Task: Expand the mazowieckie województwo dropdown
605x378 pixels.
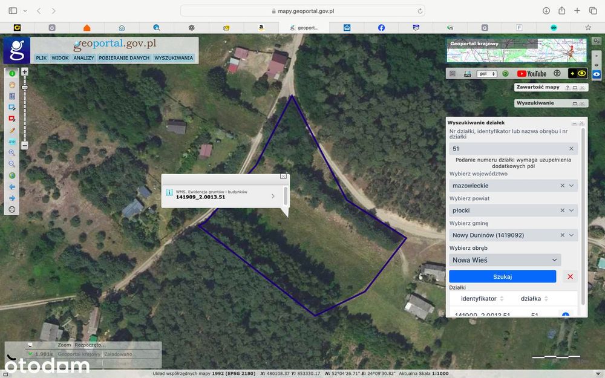Action: (572, 186)
